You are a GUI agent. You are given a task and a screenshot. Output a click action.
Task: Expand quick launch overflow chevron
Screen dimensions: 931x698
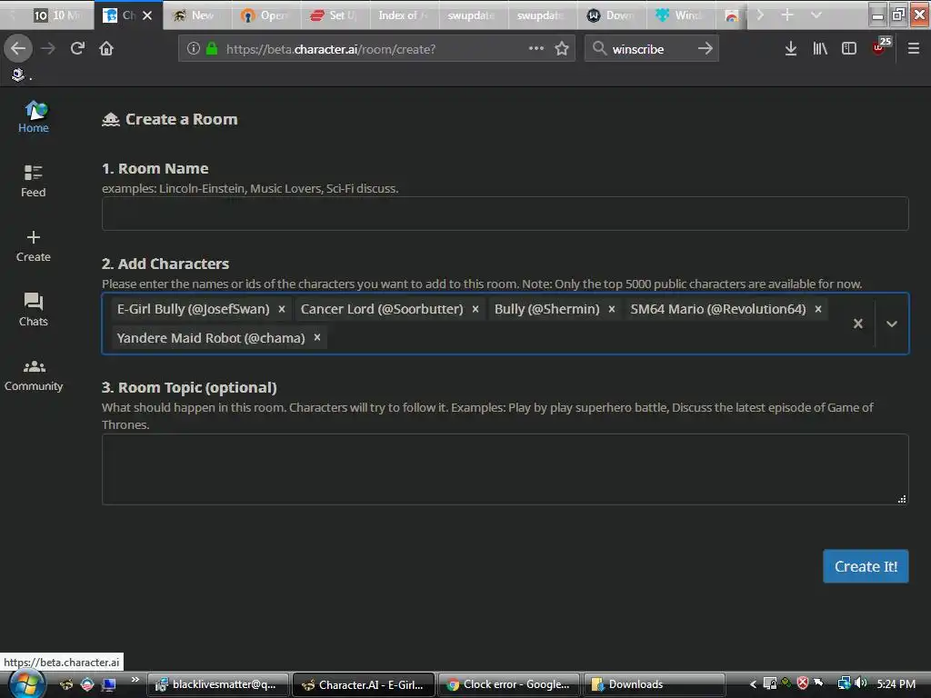coord(135,680)
